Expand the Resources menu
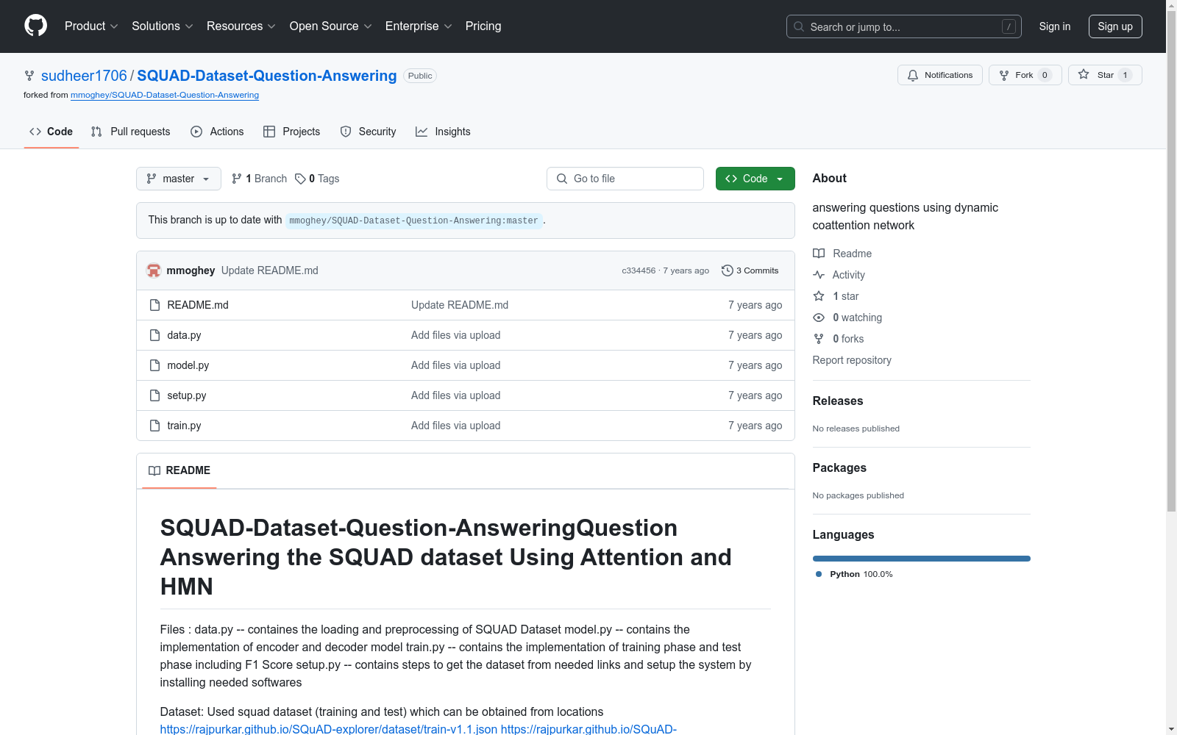The height and width of the screenshot is (735, 1177). (241, 26)
